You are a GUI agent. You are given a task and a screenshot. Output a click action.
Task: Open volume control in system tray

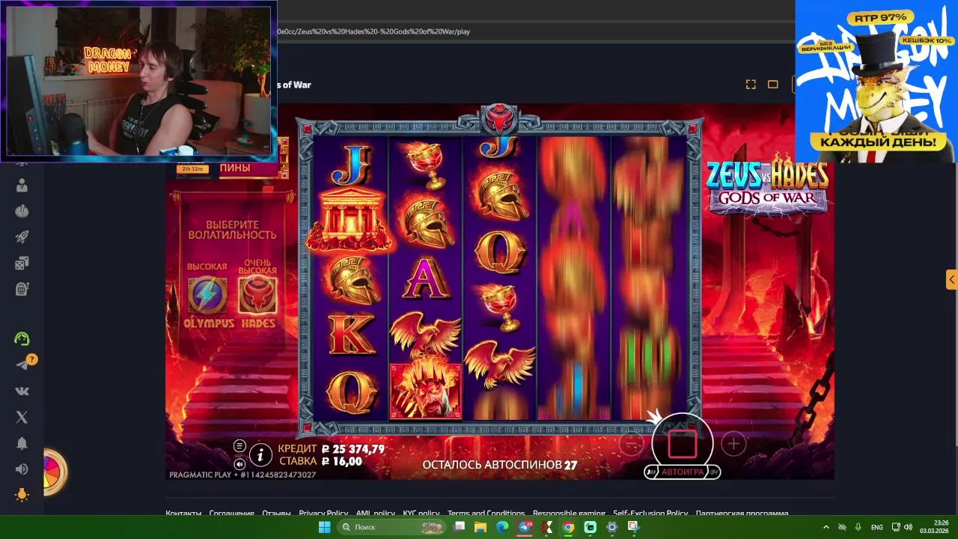coord(907,527)
